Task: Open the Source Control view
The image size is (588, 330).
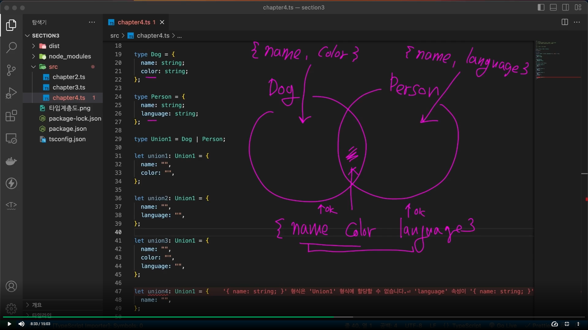Action: coord(11,70)
